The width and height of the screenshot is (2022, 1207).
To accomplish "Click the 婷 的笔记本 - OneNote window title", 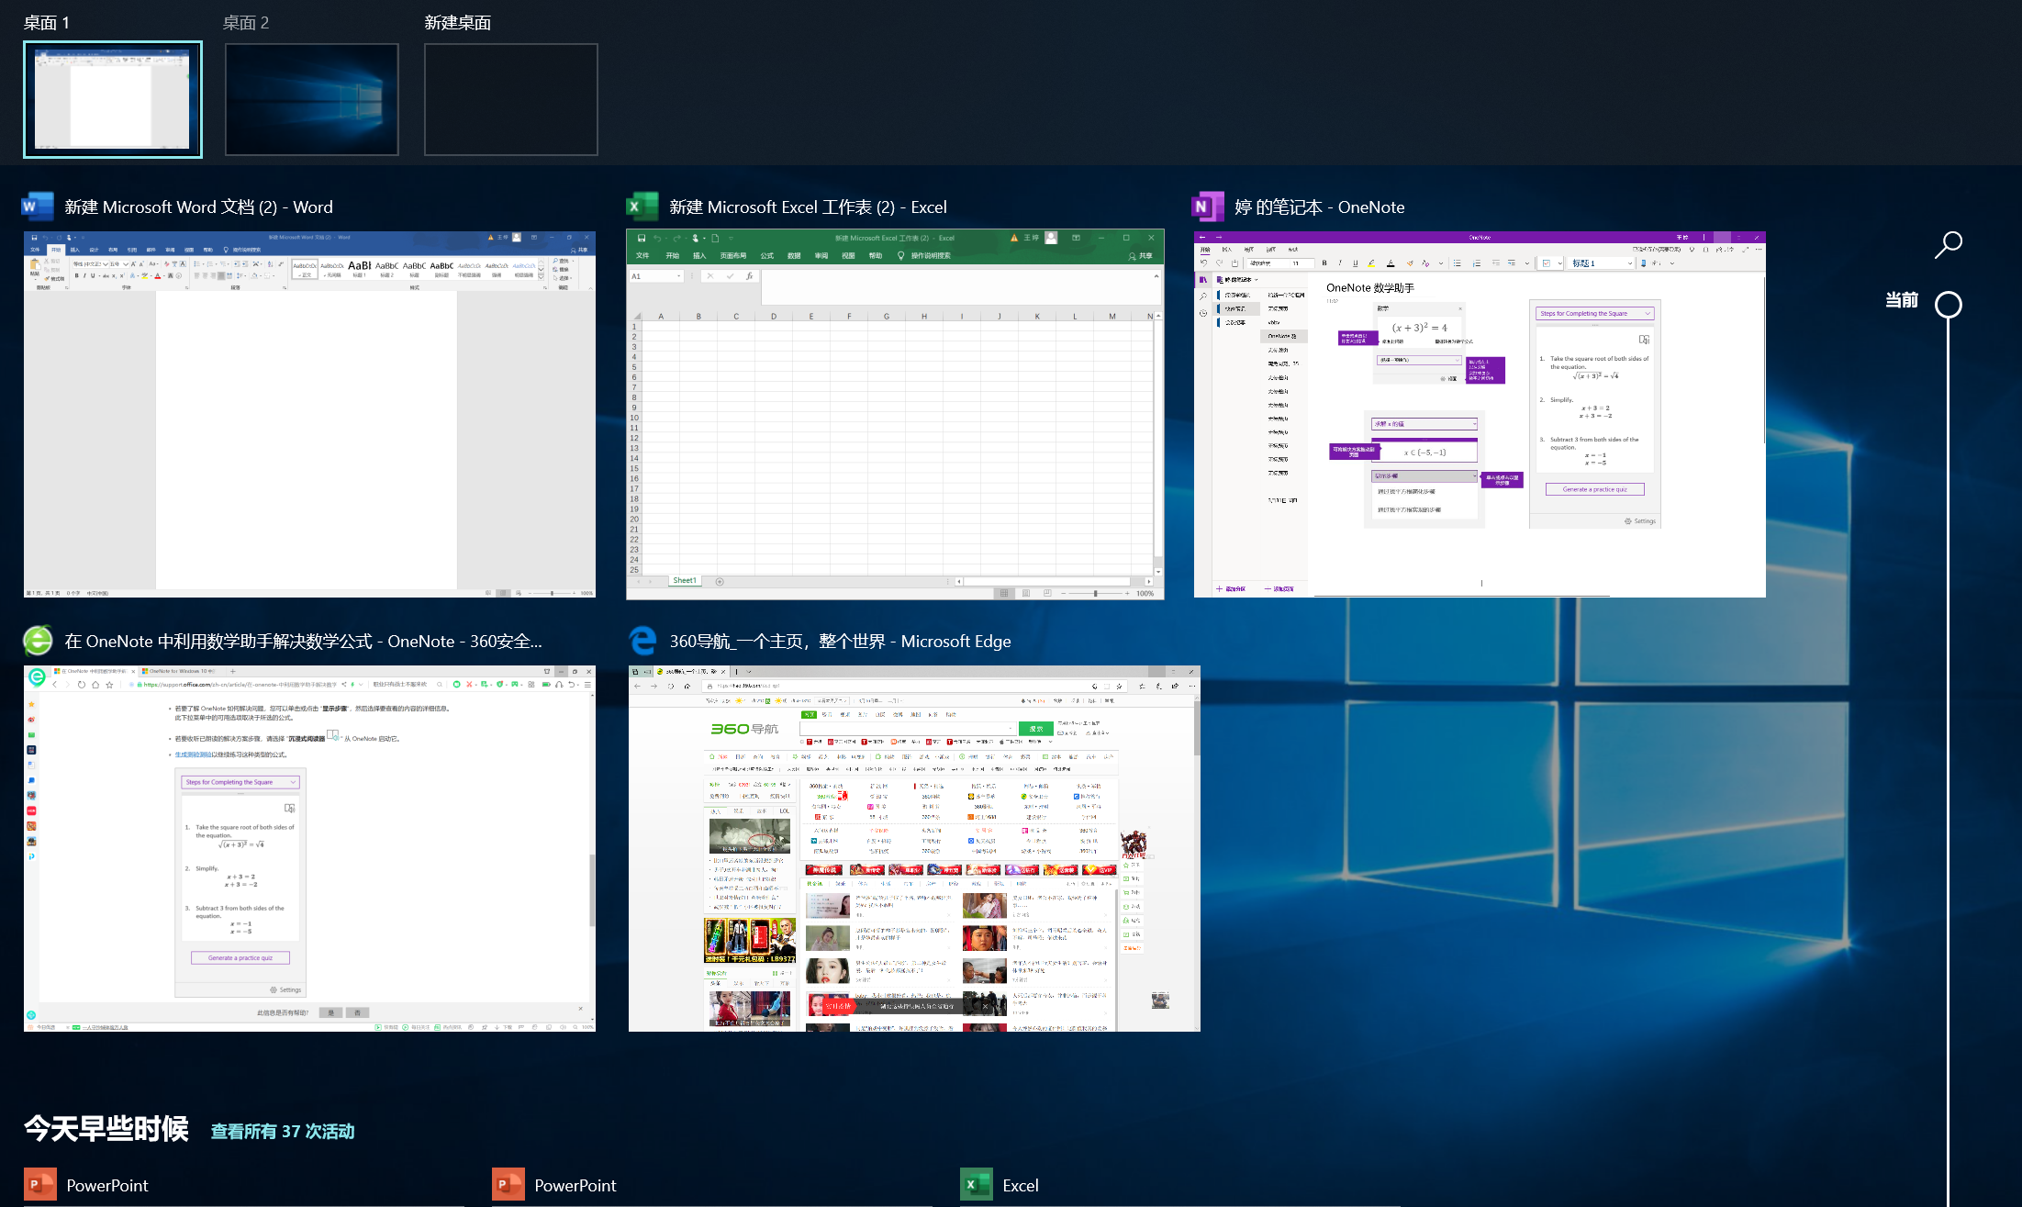I will 1319,207.
